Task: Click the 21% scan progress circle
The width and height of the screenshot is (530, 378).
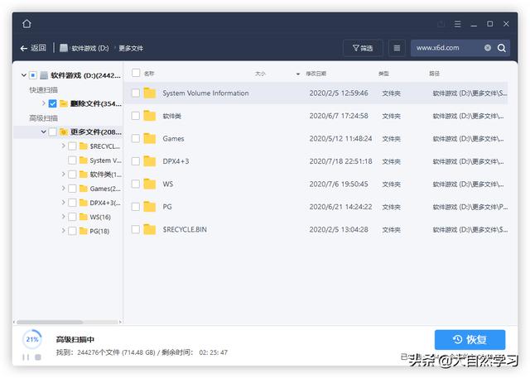Action: 32,339
